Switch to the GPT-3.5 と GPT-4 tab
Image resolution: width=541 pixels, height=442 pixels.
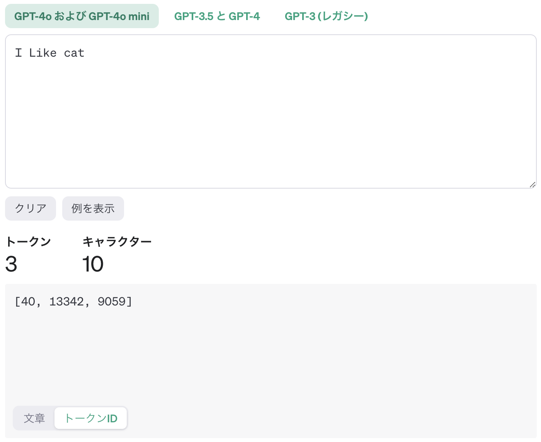[217, 16]
